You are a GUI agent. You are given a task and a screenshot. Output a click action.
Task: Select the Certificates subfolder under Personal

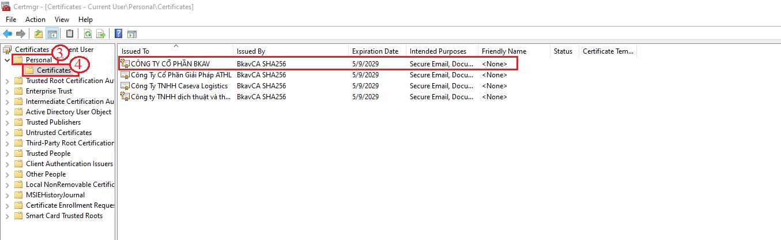(x=54, y=70)
